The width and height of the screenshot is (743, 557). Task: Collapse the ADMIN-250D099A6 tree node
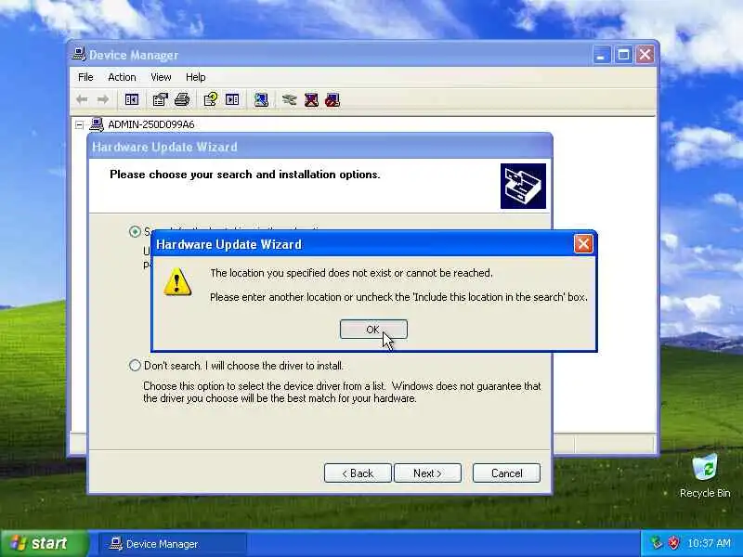tap(80, 125)
